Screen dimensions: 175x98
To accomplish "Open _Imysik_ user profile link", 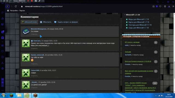I will (x=34, y=82).
